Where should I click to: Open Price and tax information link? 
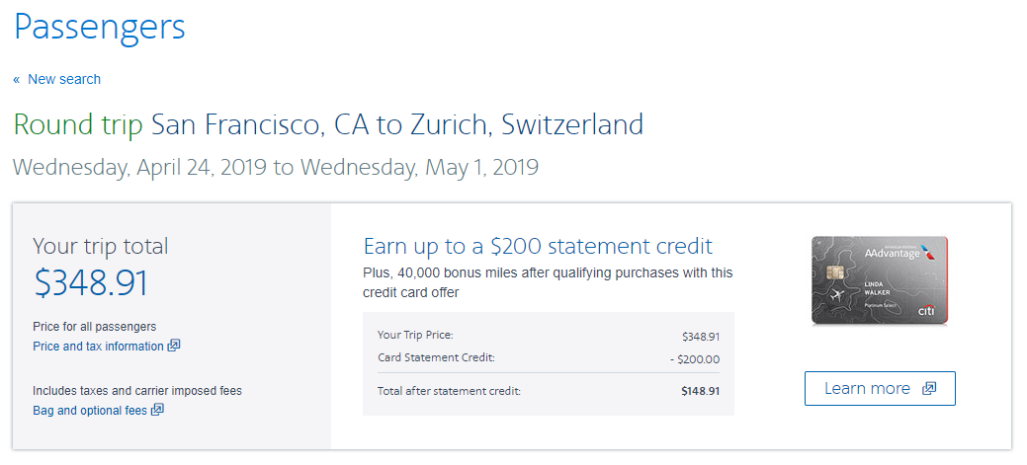[x=98, y=347]
